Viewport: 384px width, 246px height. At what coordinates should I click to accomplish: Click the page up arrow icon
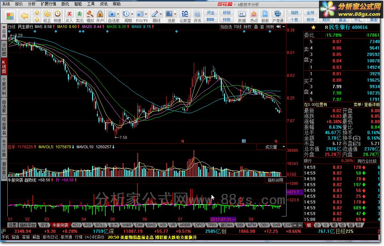pos(37,13)
